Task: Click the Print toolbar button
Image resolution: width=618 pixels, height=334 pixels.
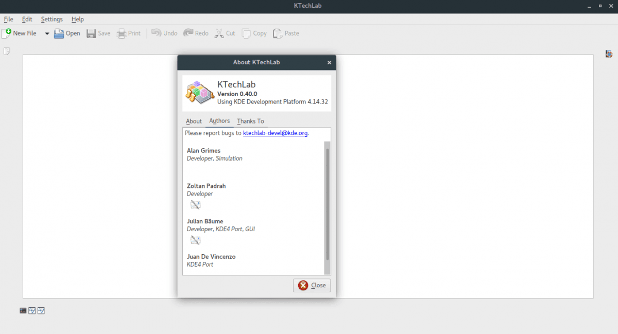Action: tap(128, 33)
